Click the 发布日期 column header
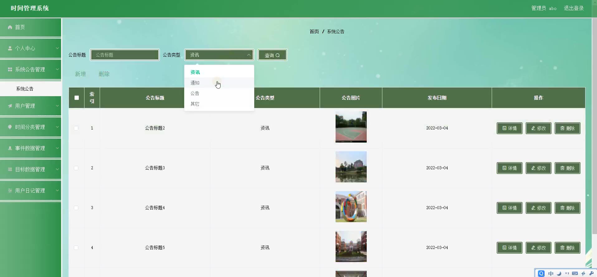This screenshot has height=277, width=597. pos(437,98)
